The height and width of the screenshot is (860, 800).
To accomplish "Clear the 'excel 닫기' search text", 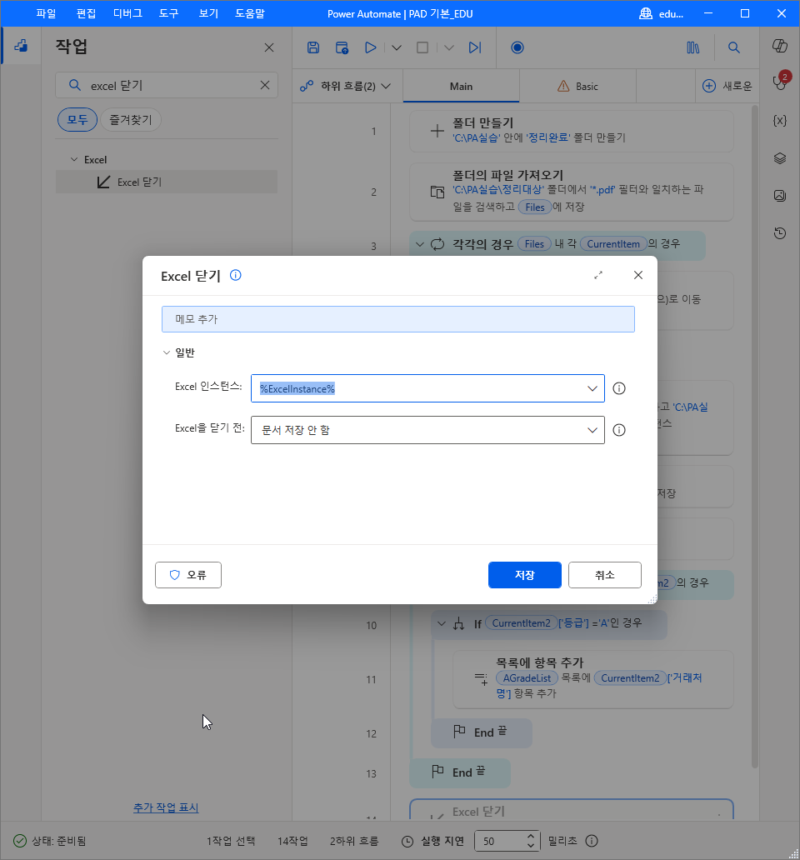I will [265, 85].
